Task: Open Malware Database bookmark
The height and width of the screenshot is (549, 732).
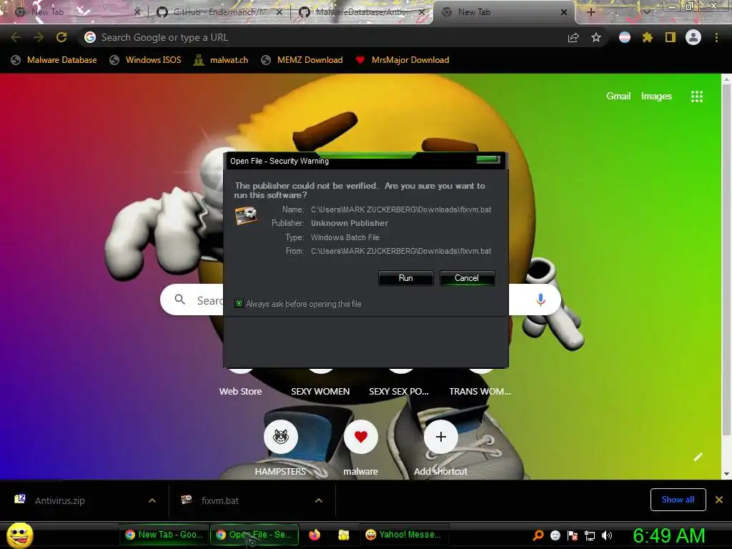Action: (54, 60)
